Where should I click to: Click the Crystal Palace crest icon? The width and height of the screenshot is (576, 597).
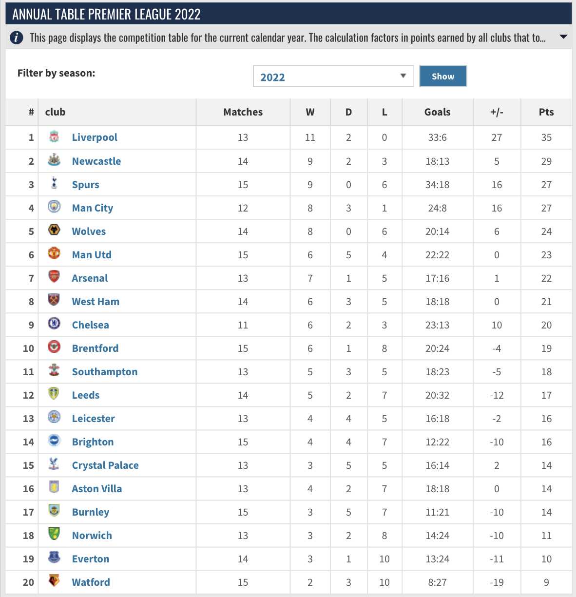click(54, 464)
